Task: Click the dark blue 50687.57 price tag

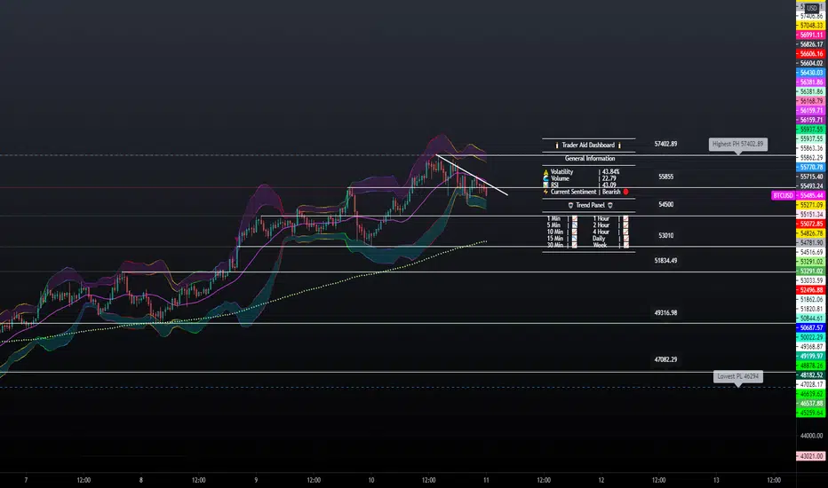Action: (x=811, y=327)
